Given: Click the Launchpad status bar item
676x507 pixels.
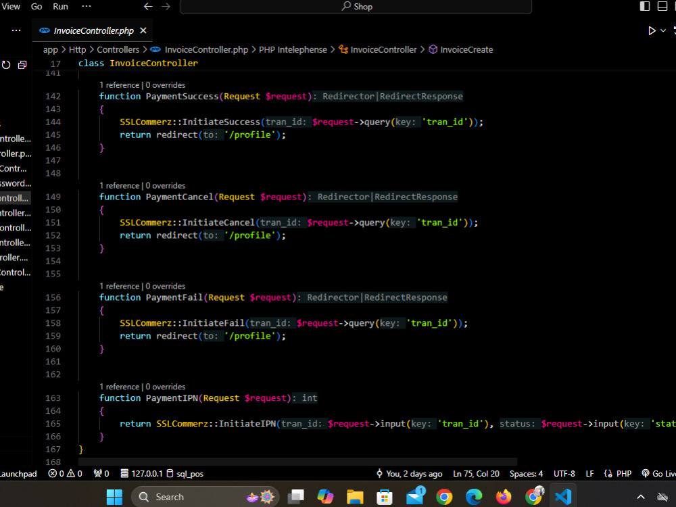Looking at the screenshot, I should [x=18, y=474].
